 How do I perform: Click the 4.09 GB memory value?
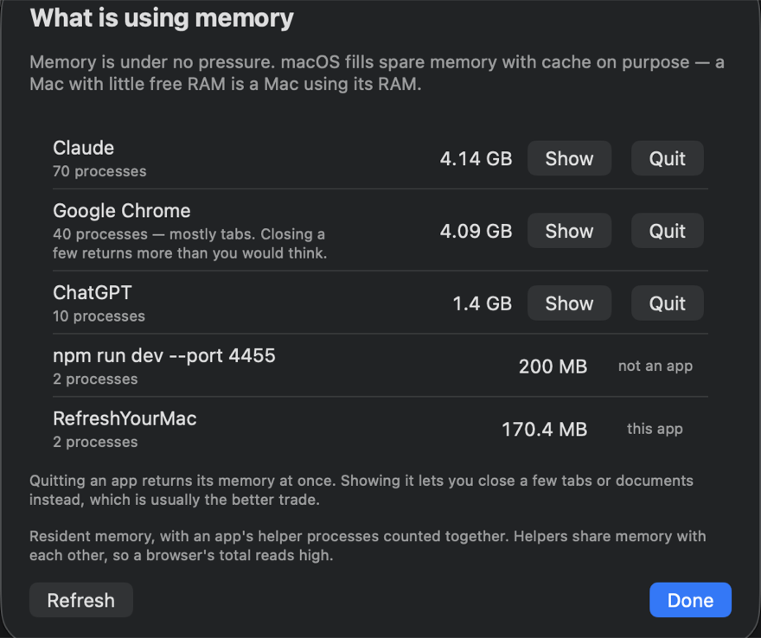[476, 231]
